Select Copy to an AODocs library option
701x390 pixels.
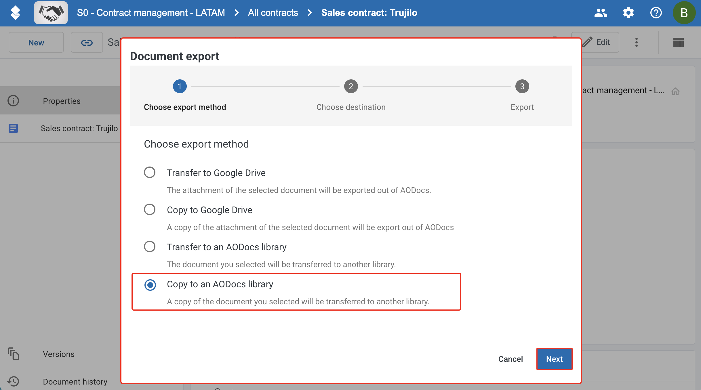(x=150, y=285)
